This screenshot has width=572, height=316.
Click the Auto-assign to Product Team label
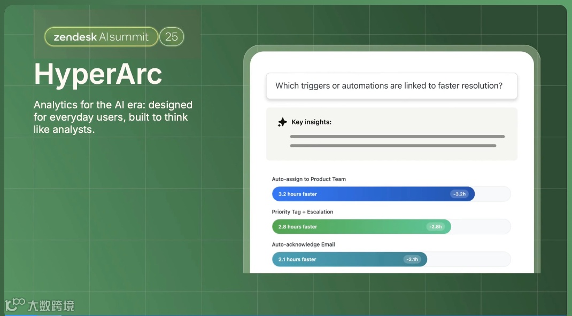tap(308, 179)
